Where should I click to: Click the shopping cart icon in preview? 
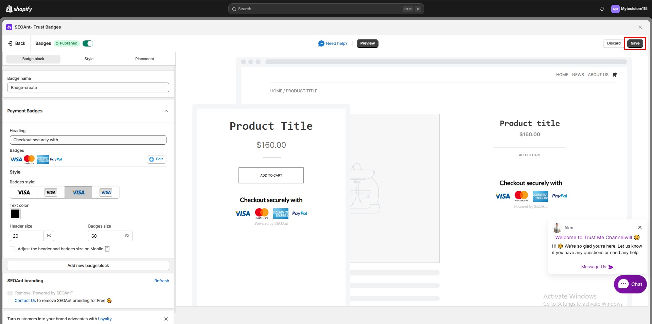(x=614, y=75)
